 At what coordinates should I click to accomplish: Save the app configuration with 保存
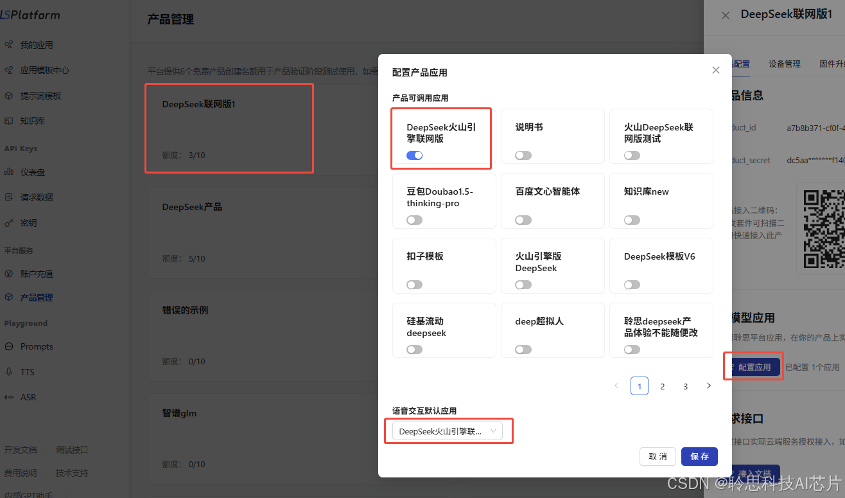699,456
